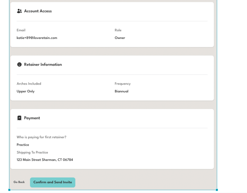Screen dimensions: 247x193
Task: Click the Confirm and Send Invite button
Action: [52, 182]
